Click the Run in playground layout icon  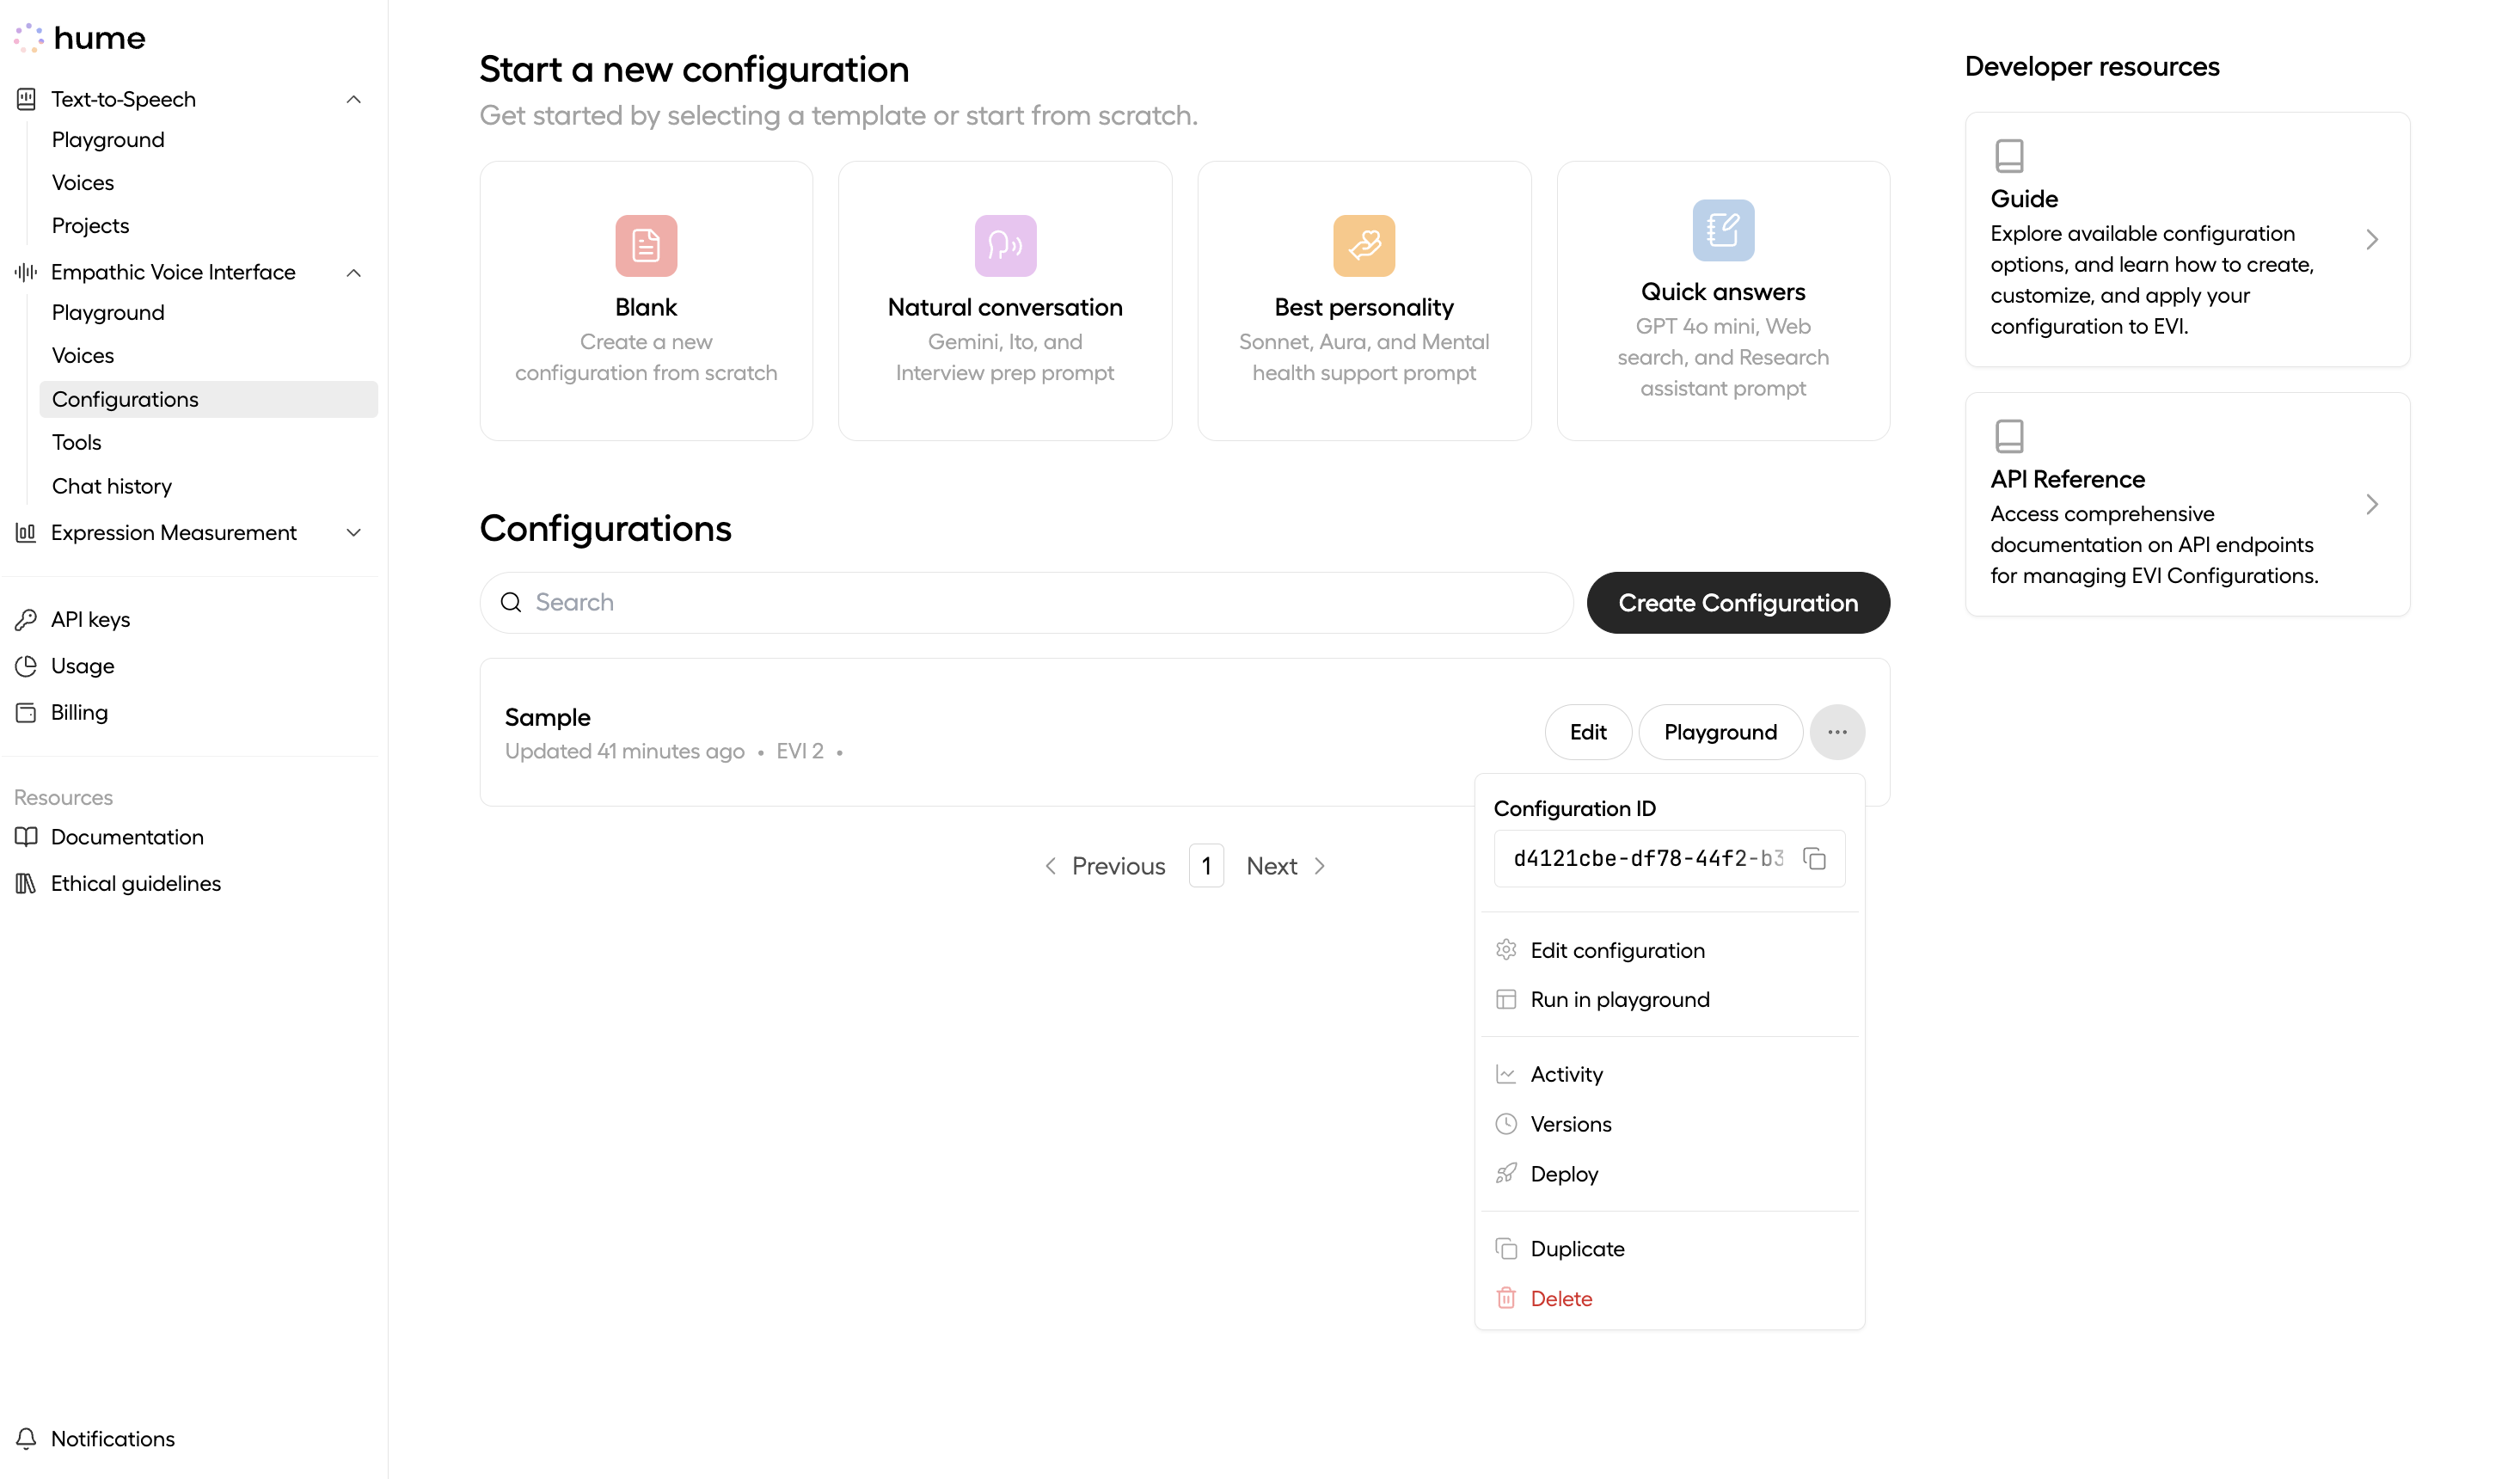click(1506, 1000)
